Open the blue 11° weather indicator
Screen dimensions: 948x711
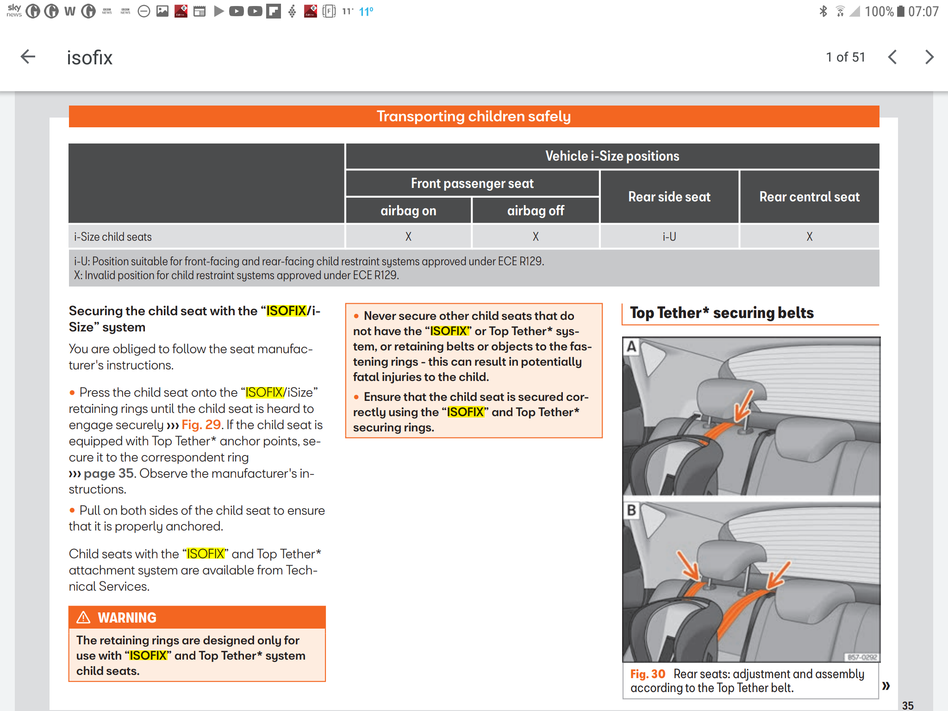coord(366,12)
